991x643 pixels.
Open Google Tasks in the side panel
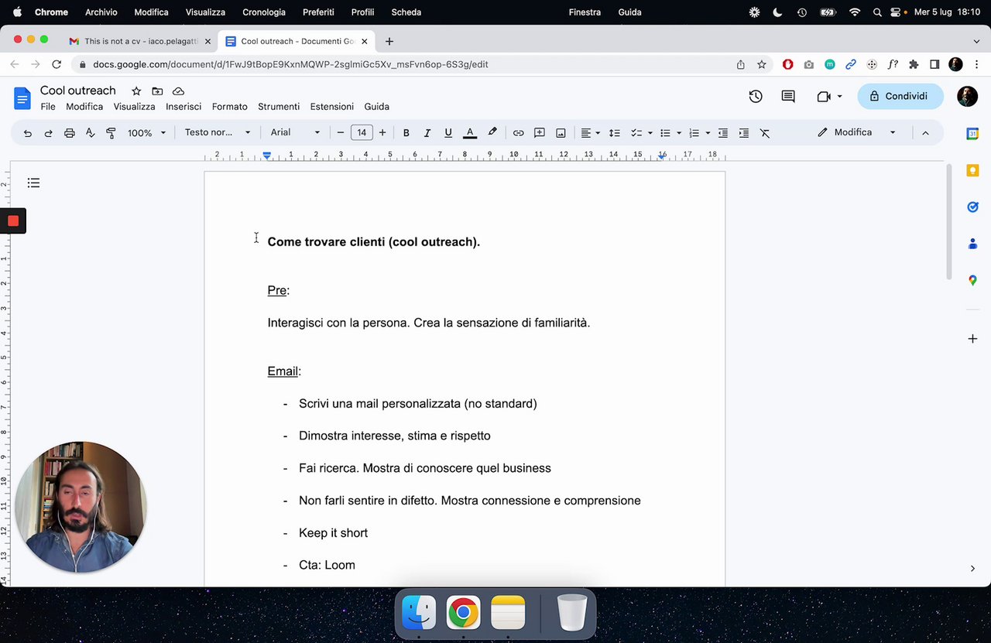click(x=972, y=207)
